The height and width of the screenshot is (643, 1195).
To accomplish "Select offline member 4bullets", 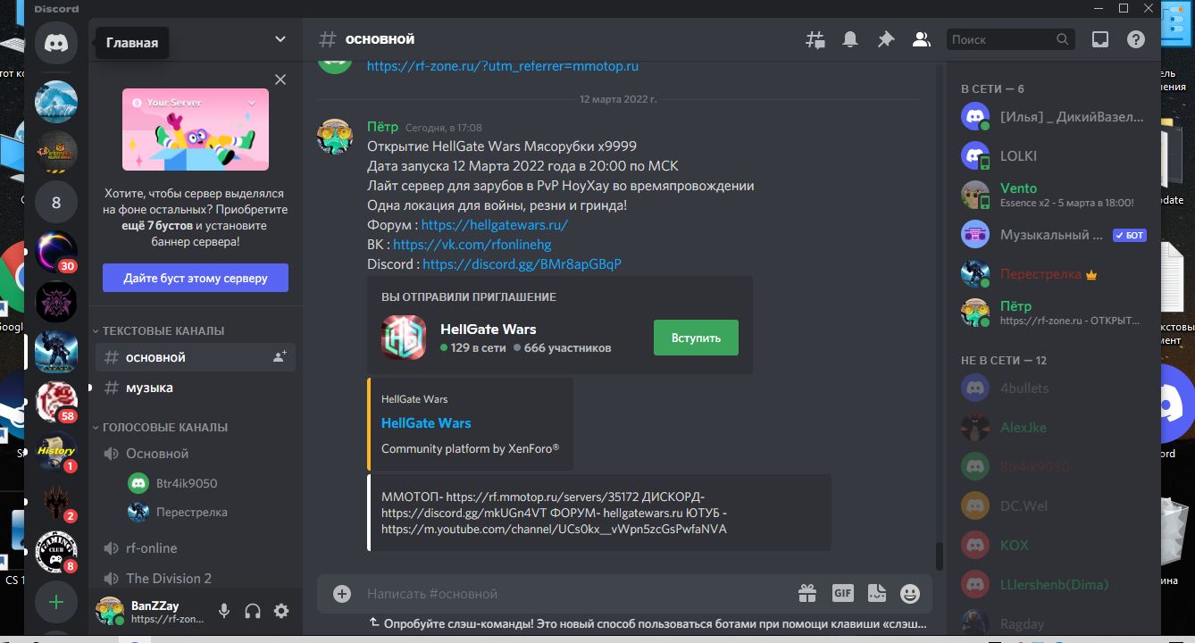I will click(1054, 388).
